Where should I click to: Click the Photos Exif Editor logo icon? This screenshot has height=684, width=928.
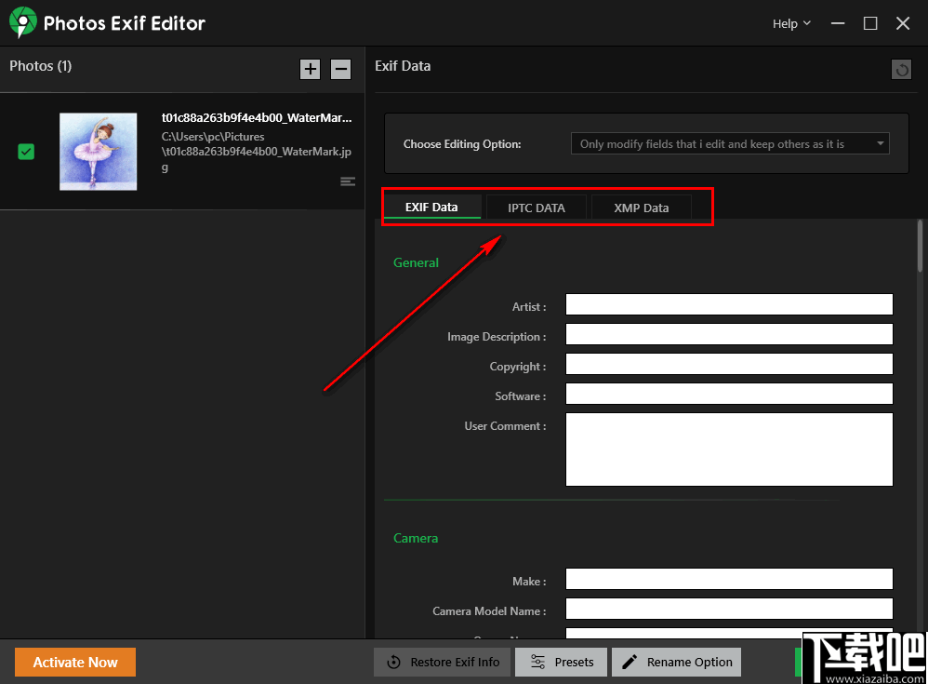point(21,20)
